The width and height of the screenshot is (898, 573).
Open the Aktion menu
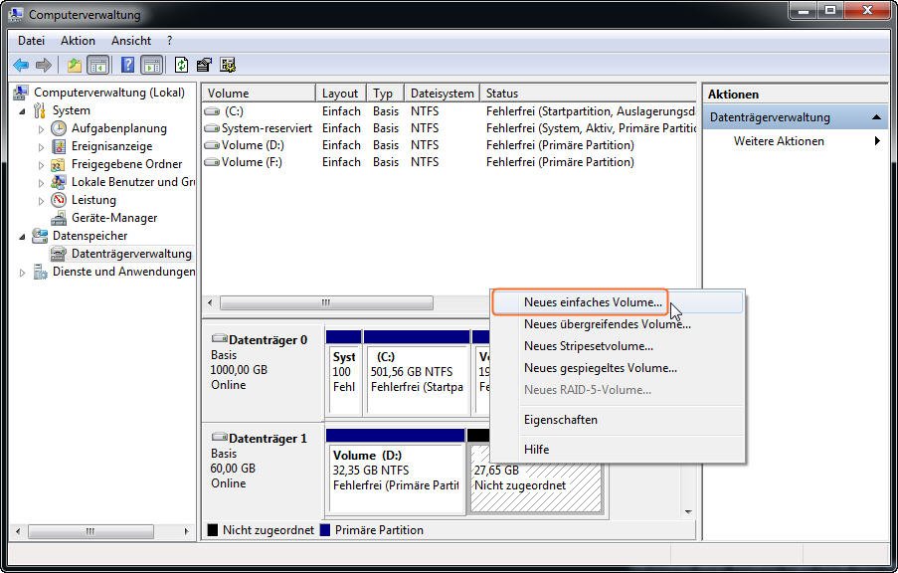pyautogui.click(x=78, y=41)
